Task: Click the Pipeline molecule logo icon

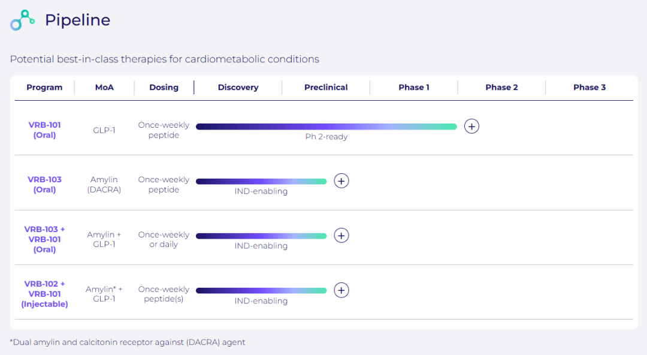Action: 23,20
